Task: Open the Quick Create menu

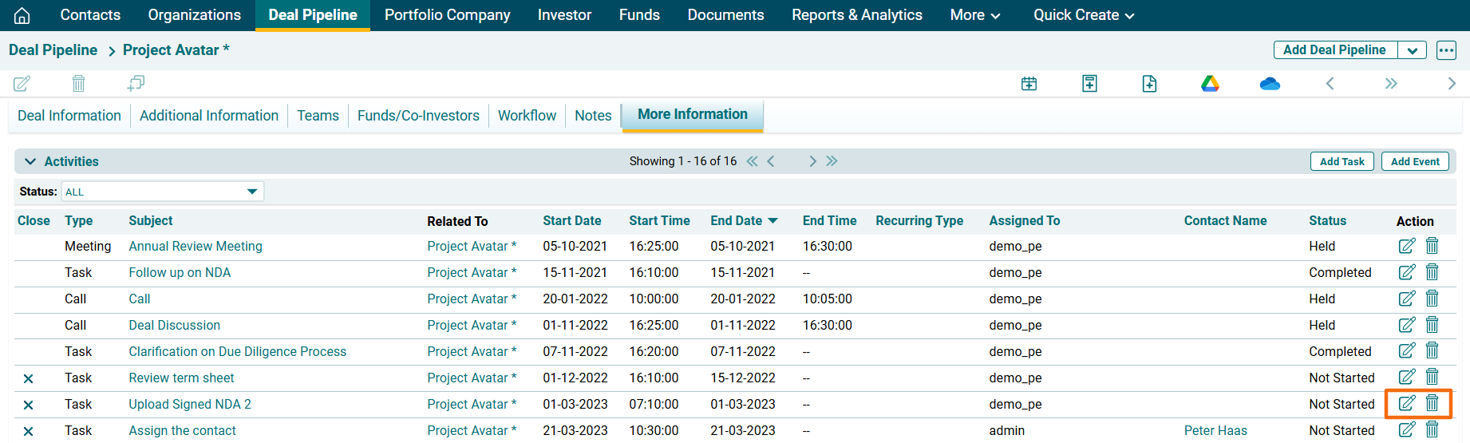Action: (x=1083, y=15)
